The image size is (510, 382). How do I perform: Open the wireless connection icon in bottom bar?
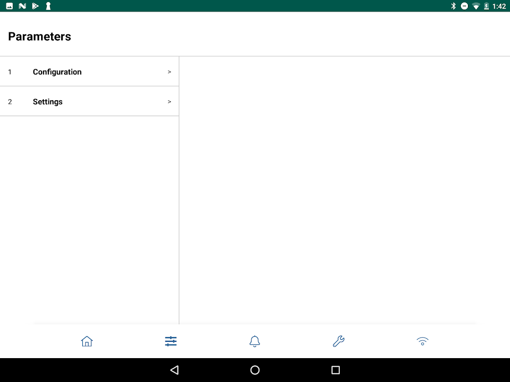423,341
